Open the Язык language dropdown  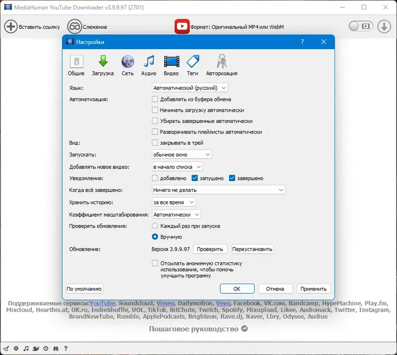click(190, 88)
